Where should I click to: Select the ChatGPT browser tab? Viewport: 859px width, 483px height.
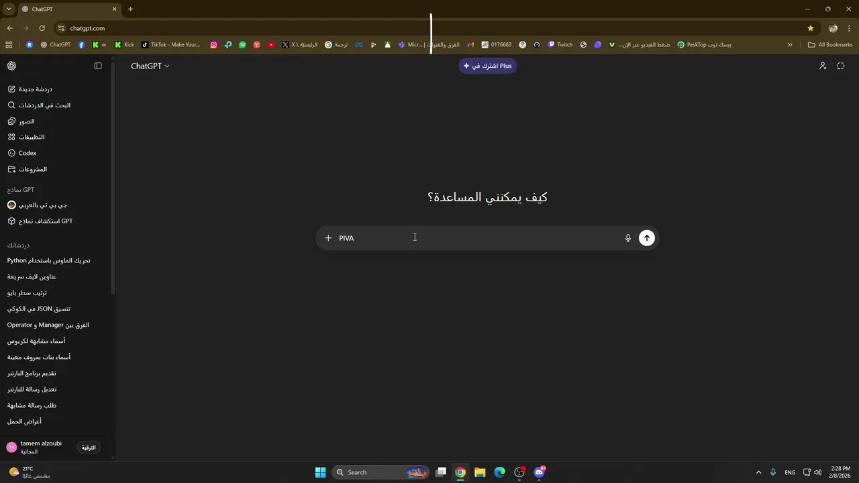(68, 9)
